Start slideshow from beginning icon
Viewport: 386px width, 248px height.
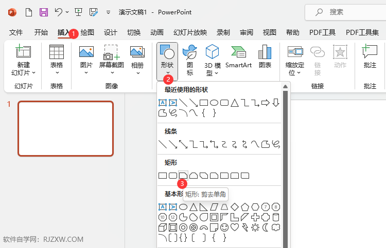point(78,12)
